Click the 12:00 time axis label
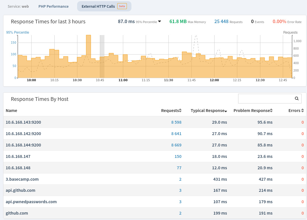 pos(215,80)
